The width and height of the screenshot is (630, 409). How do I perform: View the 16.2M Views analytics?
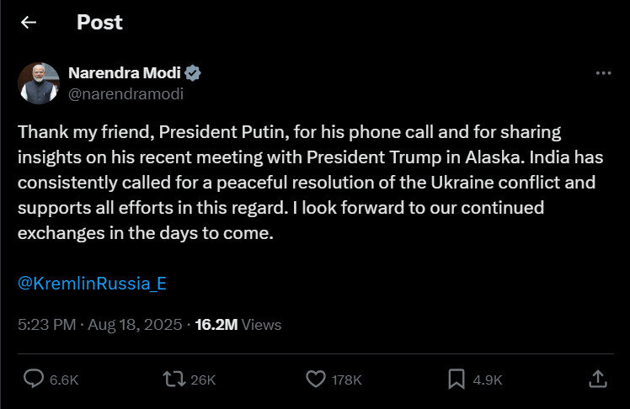click(238, 324)
